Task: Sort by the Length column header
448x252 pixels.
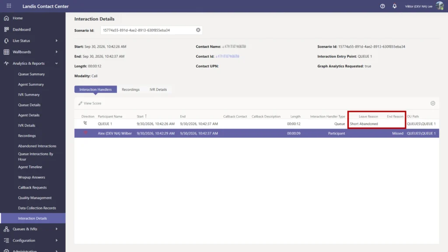Action: coord(295,116)
